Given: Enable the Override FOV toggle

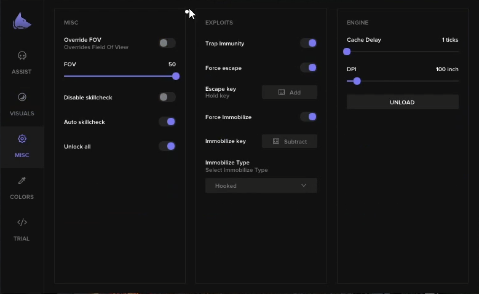Looking at the screenshot, I should [167, 43].
